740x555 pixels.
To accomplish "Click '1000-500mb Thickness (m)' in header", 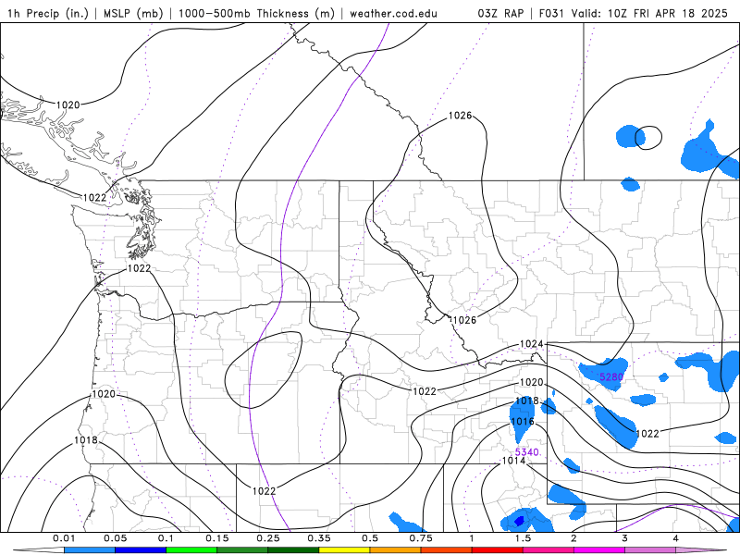I will (256, 13).
